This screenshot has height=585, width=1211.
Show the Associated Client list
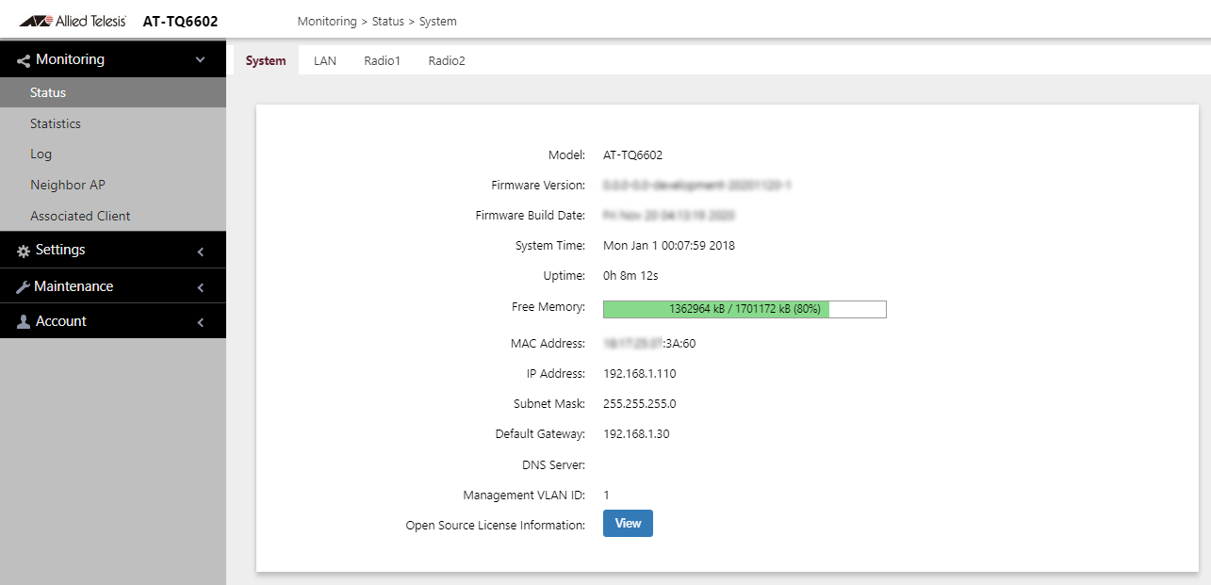[80, 216]
